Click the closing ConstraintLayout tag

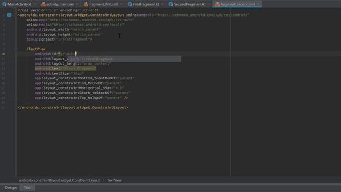(x=73, y=107)
